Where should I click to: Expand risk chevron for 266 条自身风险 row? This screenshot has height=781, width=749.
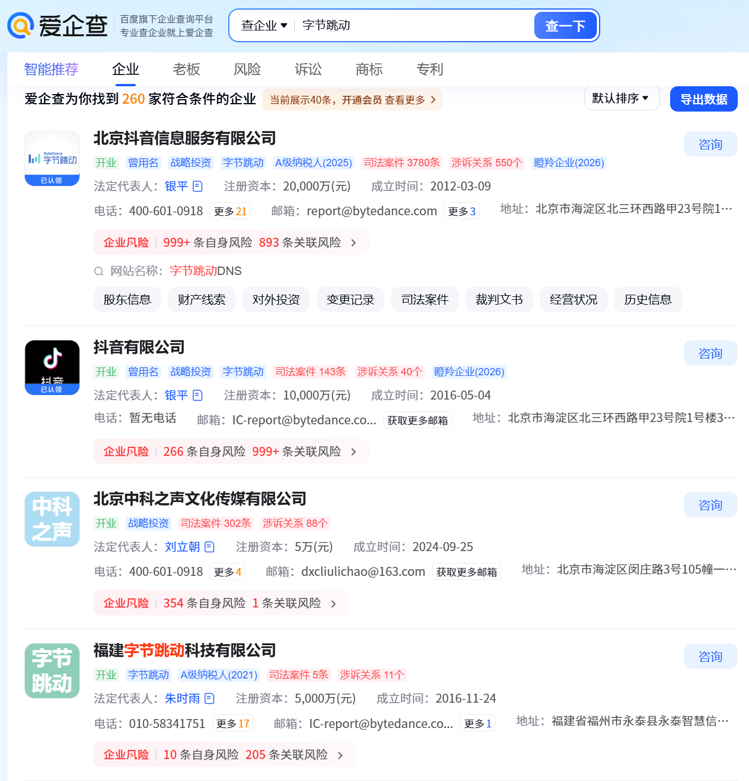point(354,451)
